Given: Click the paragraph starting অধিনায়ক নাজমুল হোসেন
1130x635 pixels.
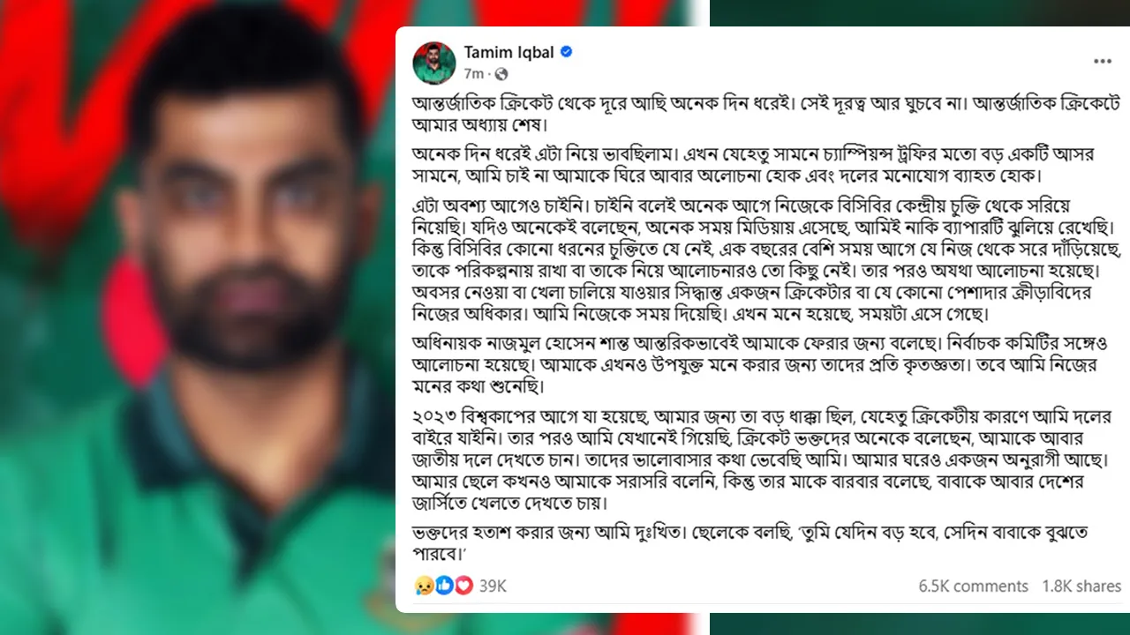Looking at the screenshot, I should 746,362.
